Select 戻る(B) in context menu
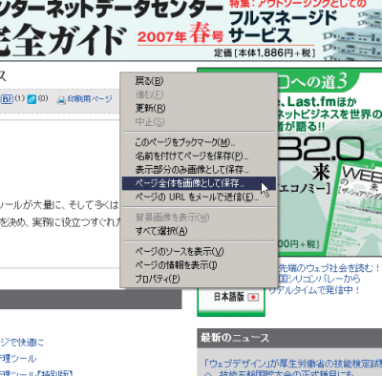 pos(199,81)
